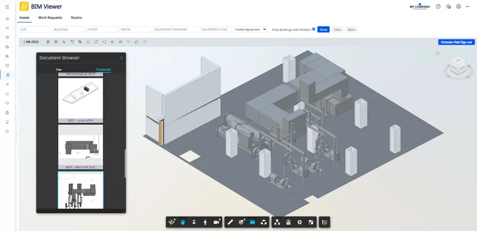Open the selected thumbnail below MEP - Mech PH Part
Image resolution: width=477 pixels, height=231 pixels.
click(81, 190)
